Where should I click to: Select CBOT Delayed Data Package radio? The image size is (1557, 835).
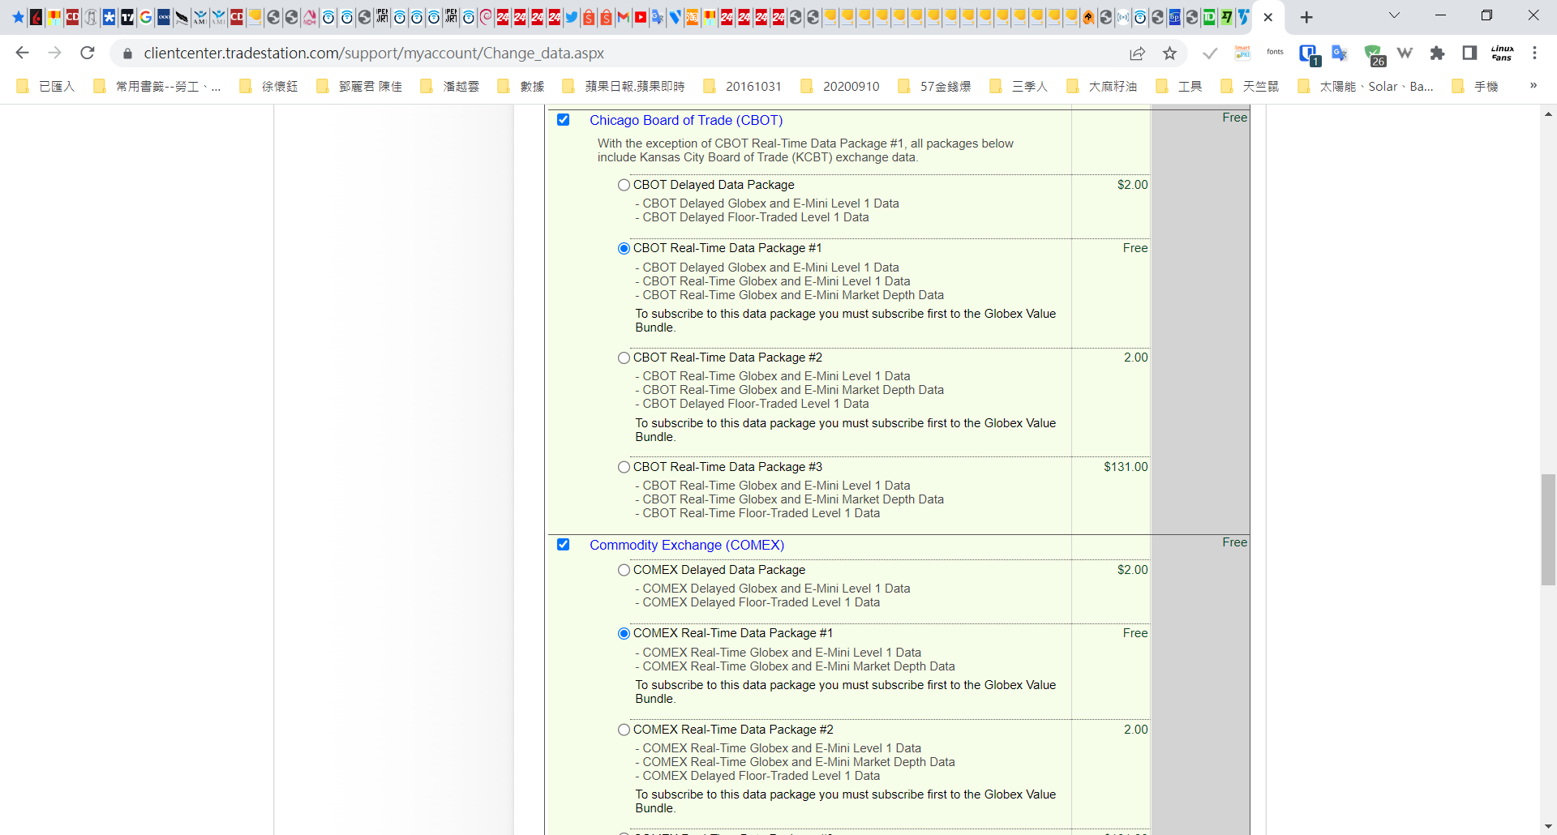click(624, 185)
